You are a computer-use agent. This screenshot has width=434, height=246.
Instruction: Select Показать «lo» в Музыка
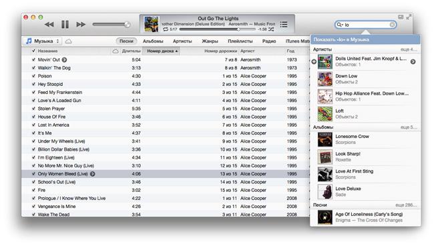[365, 39]
